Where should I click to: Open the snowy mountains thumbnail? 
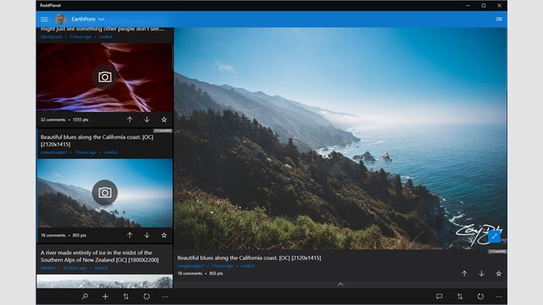coord(104,282)
